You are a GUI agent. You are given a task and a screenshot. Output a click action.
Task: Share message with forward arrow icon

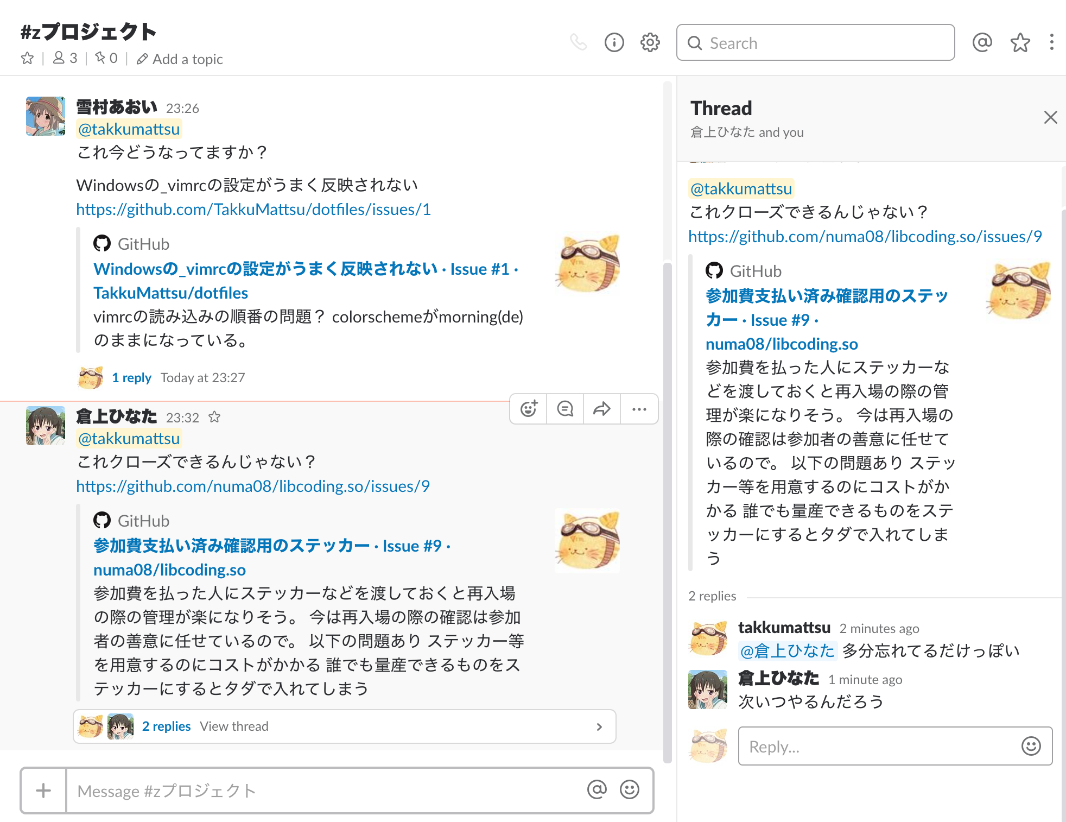pos(601,409)
